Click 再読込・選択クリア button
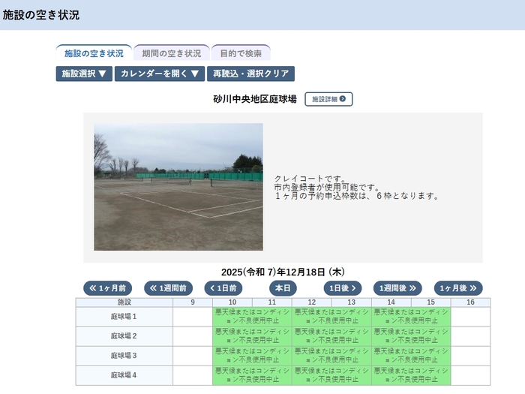 coord(250,74)
